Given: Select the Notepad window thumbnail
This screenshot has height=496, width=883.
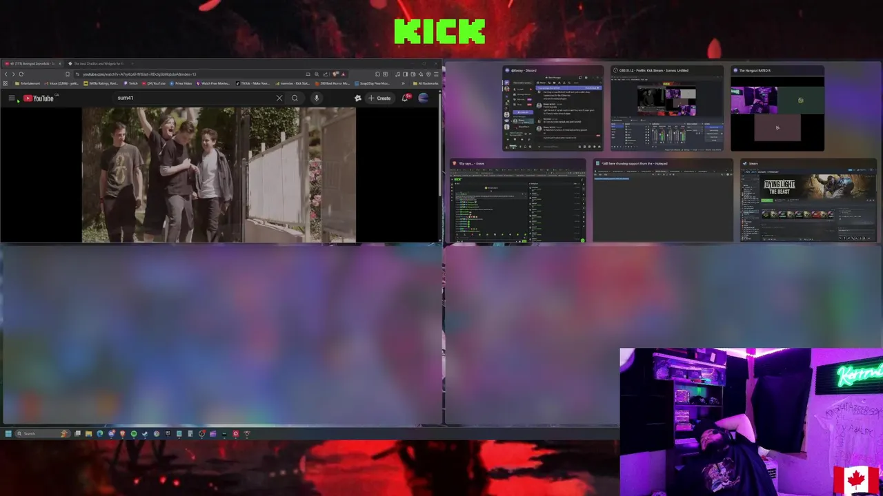Looking at the screenshot, I should click(x=663, y=201).
